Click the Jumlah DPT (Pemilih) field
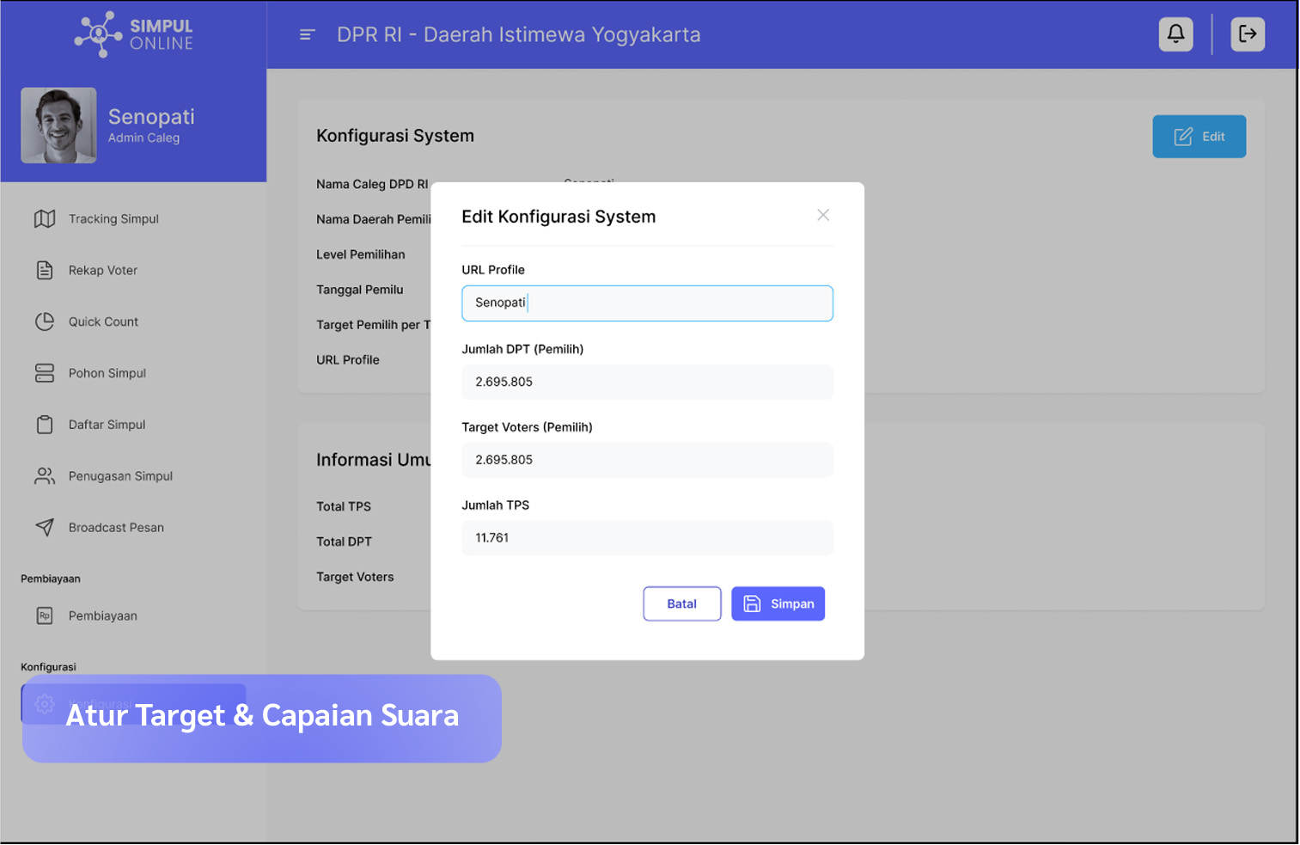The image size is (1300, 845). (x=647, y=382)
